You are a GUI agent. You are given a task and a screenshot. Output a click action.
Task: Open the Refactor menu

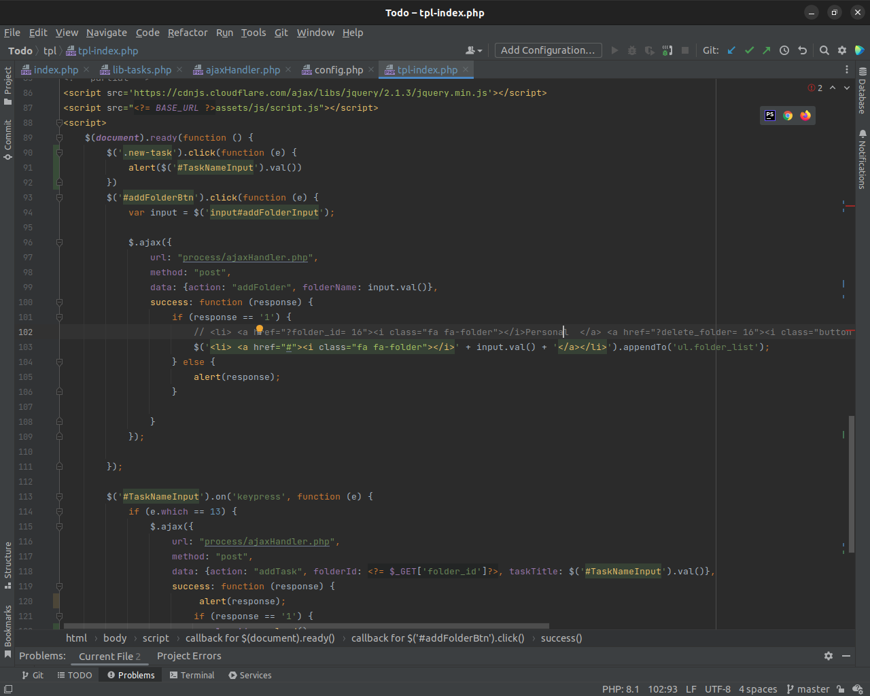click(188, 33)
